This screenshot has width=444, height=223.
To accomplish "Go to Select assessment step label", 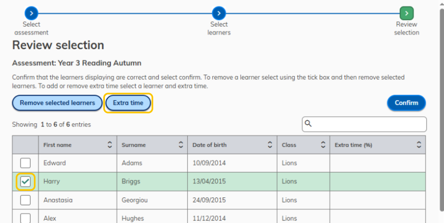I will pyautogui.click(x=31, y=28).
